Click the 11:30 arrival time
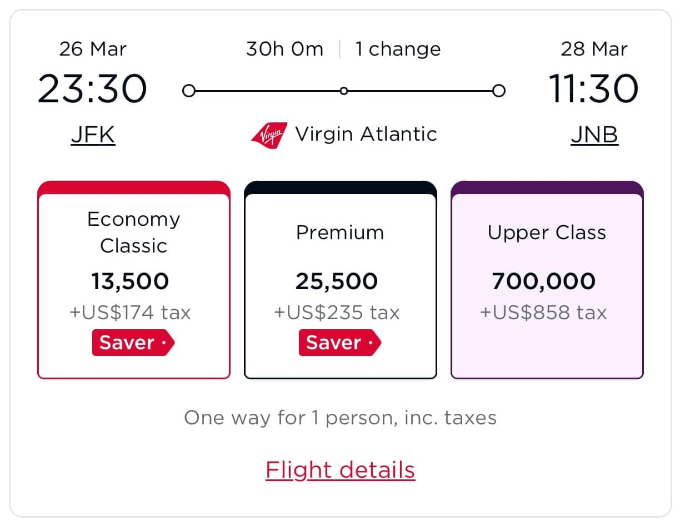Screen dimensions: 680x525 593,89
